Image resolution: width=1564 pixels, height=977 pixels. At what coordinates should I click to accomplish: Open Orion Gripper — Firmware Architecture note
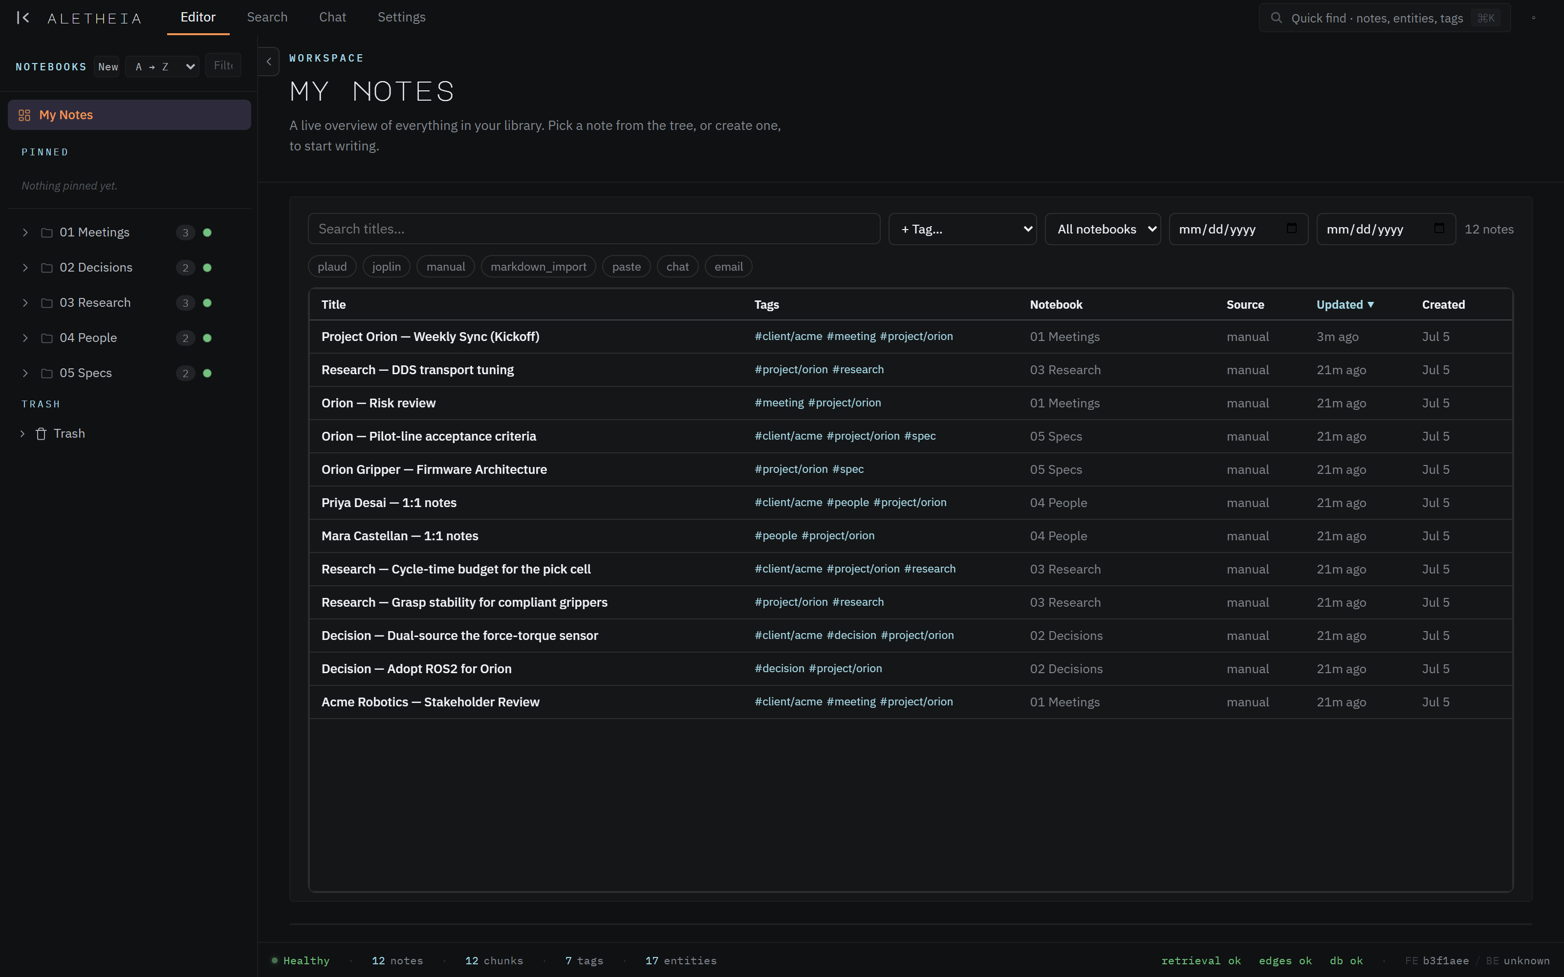(434, 470)
